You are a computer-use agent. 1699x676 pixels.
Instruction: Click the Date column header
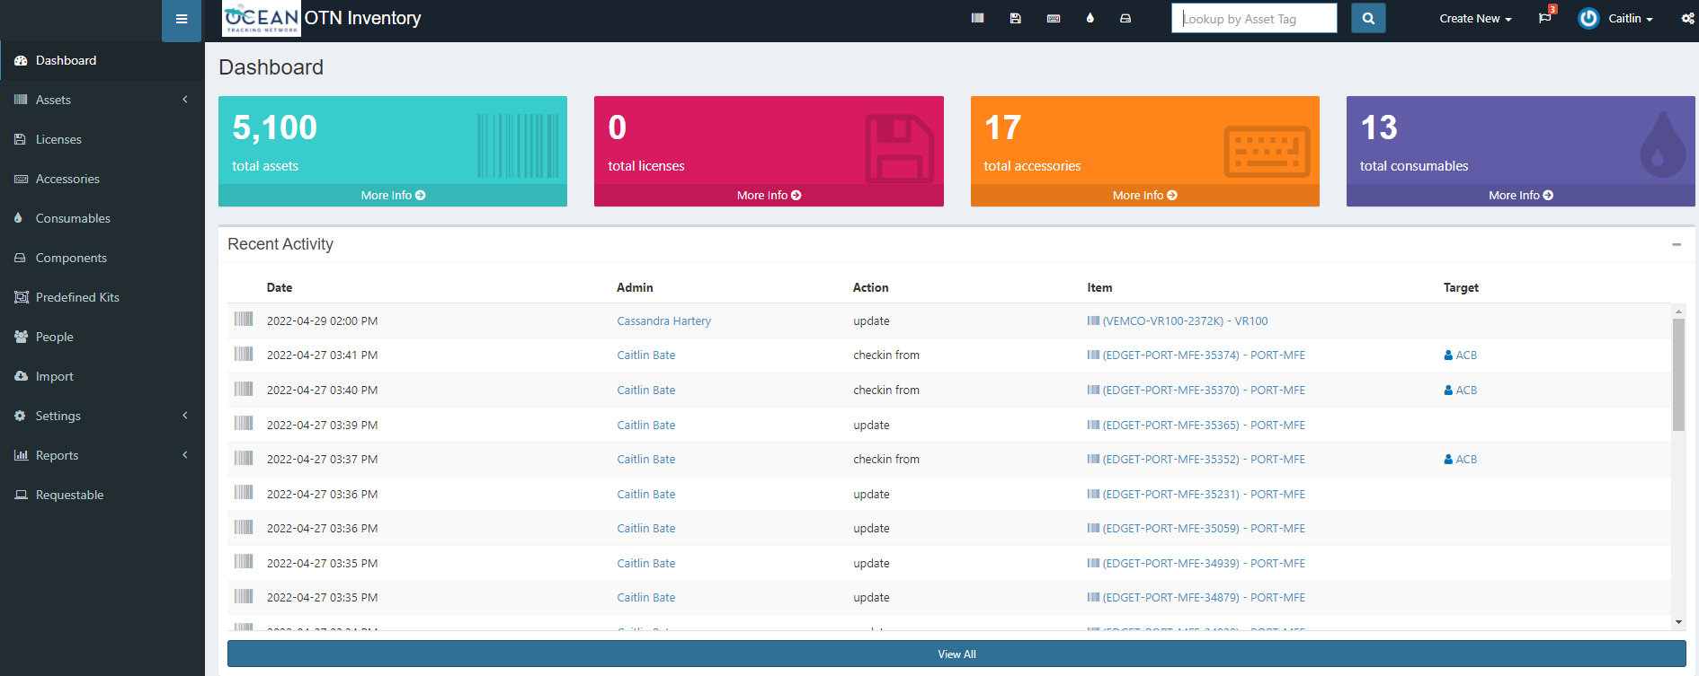[x=280, y=287]
